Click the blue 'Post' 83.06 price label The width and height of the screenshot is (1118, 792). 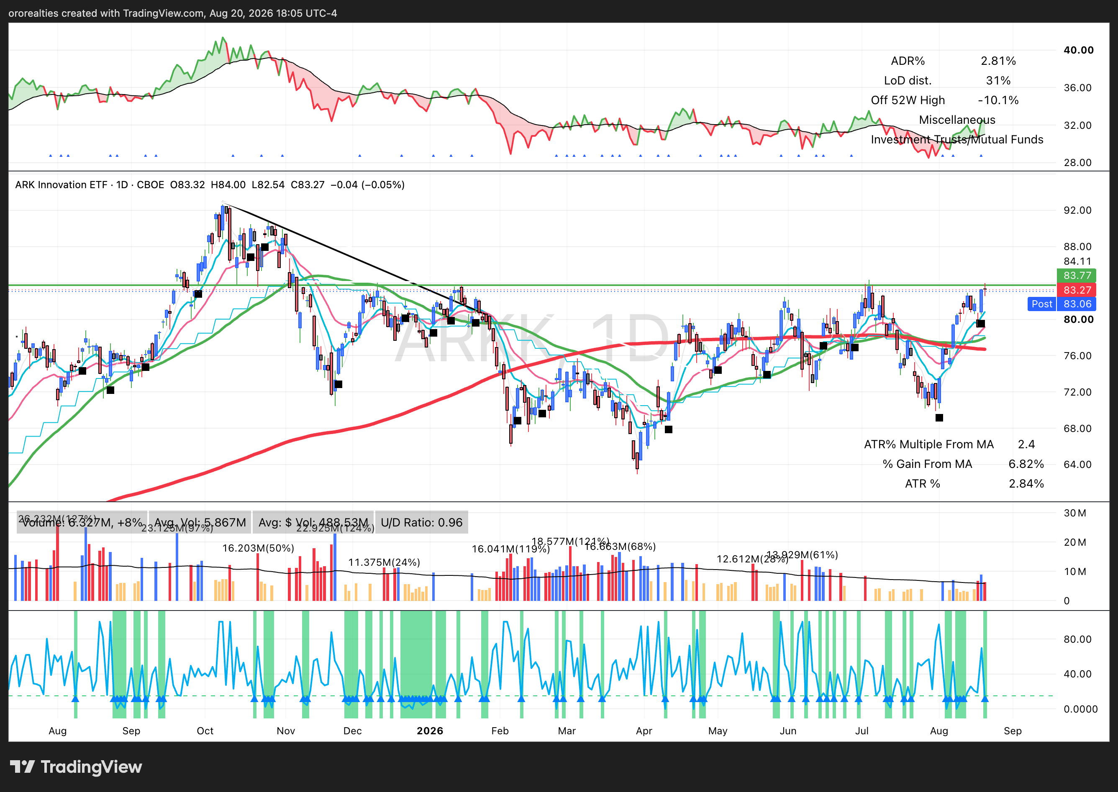1062,304
